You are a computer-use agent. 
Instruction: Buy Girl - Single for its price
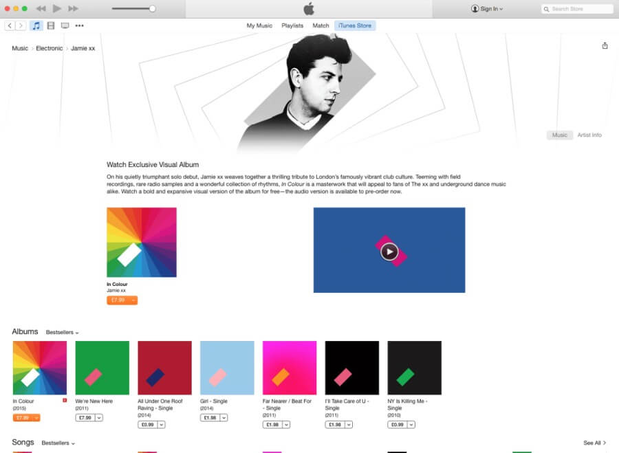coord(210,417)
